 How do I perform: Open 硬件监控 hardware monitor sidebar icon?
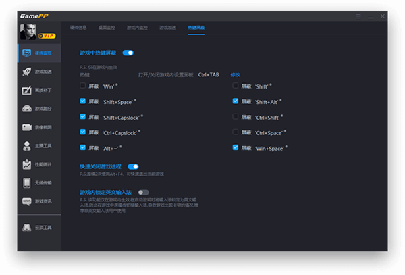click(27, 53)
